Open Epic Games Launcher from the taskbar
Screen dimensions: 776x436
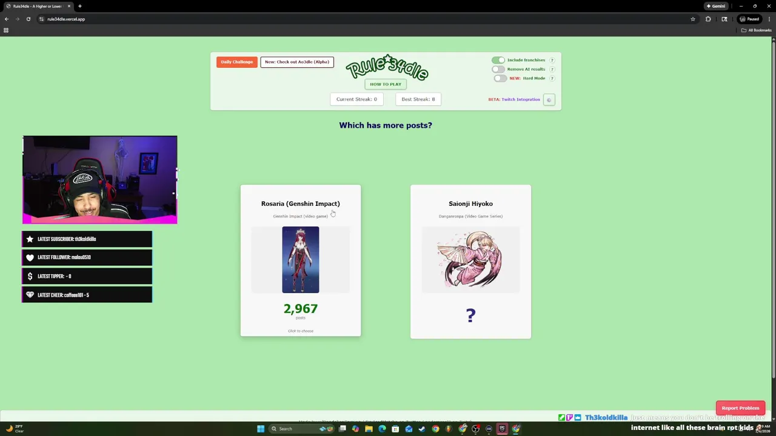tap(502, 429)
